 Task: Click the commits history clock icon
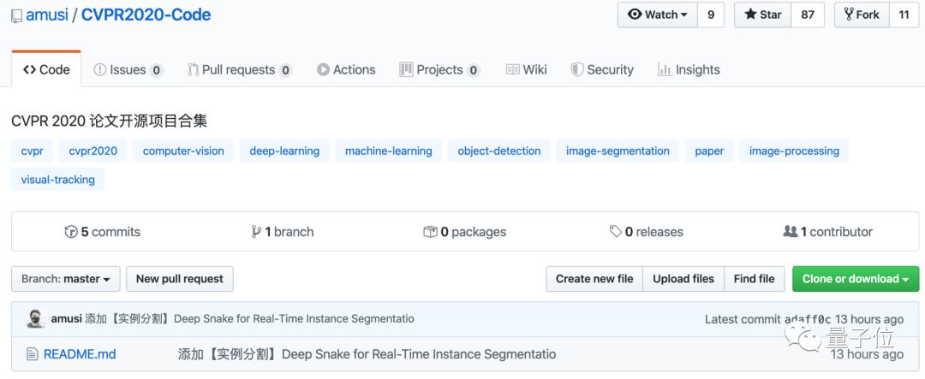point(71,232)
